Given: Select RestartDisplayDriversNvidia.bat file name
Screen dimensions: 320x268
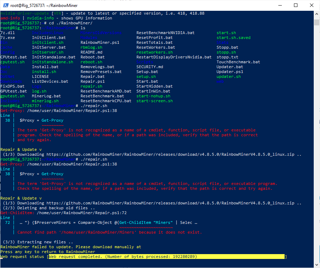Looking at the screenshot, I should 174,57.
